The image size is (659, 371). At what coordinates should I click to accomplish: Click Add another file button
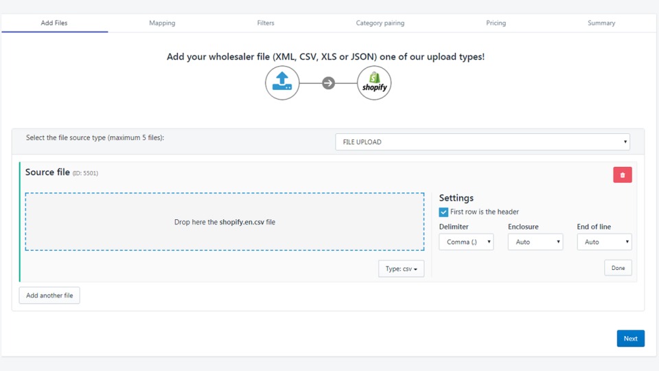[49, 295]
